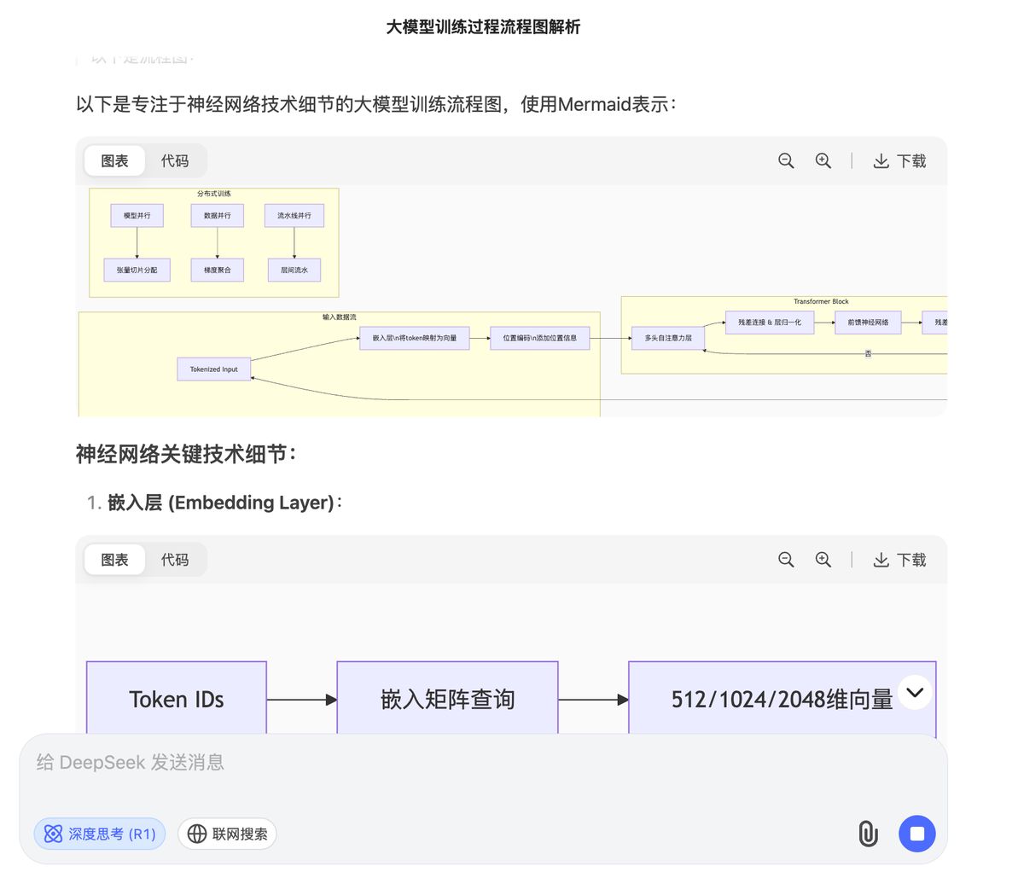Switch to the 代码 tab on the first diagram

[175, 160]
